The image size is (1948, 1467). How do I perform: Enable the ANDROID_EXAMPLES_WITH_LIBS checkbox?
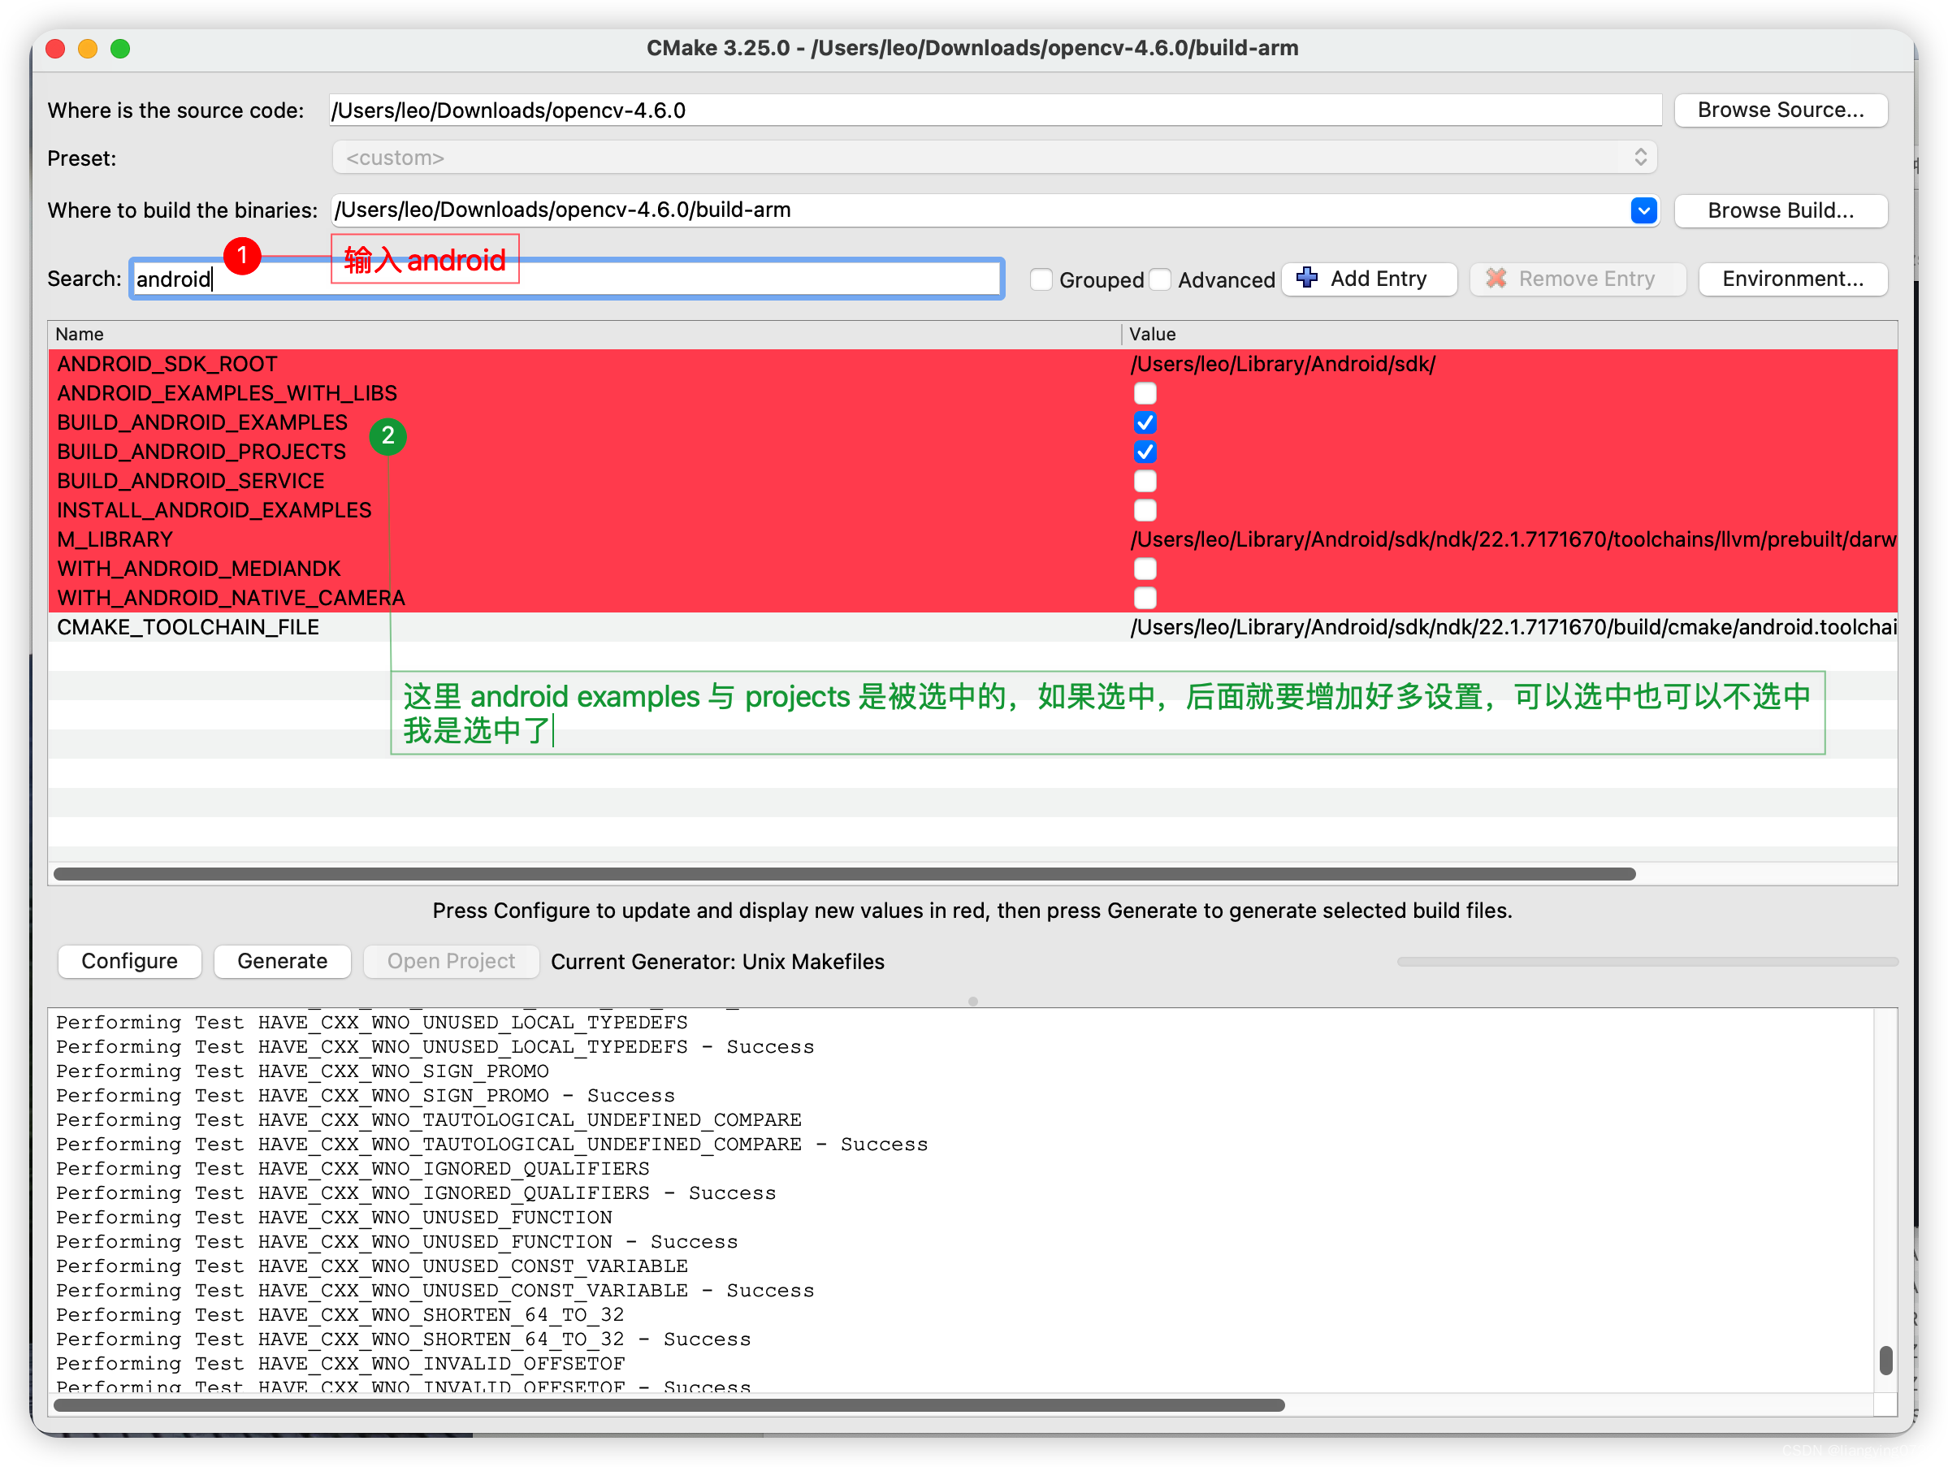point(1145,392)
